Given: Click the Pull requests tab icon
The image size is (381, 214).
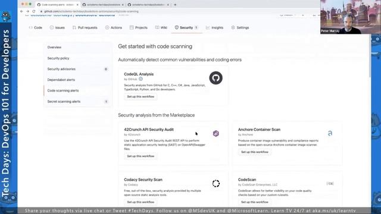Looking at the screenshot, I should tap(74, 27).
